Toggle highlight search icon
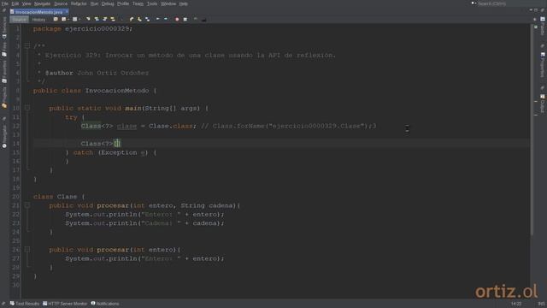Screen dimensions: 547x308 click(x=113, y=19)
